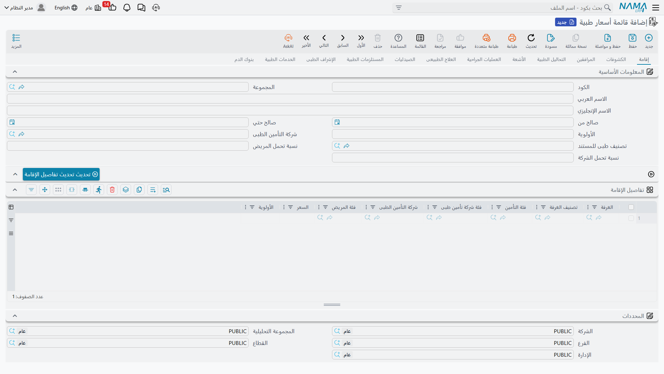Open filter for السعر column
Viewport: 664px width, 374px height.
(290, 207)
